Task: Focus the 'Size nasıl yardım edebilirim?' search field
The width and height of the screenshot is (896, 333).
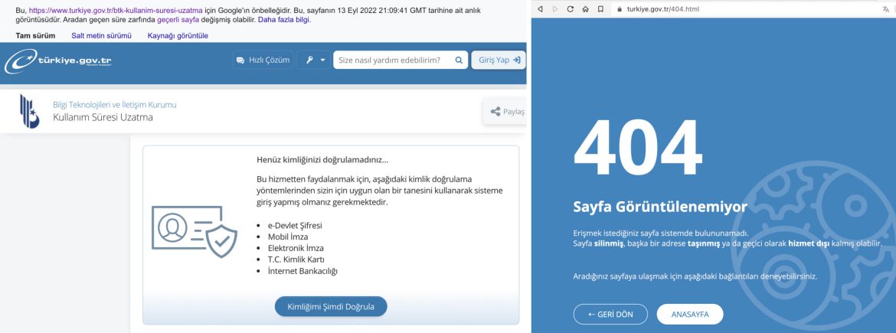Action: pos(392,60)
